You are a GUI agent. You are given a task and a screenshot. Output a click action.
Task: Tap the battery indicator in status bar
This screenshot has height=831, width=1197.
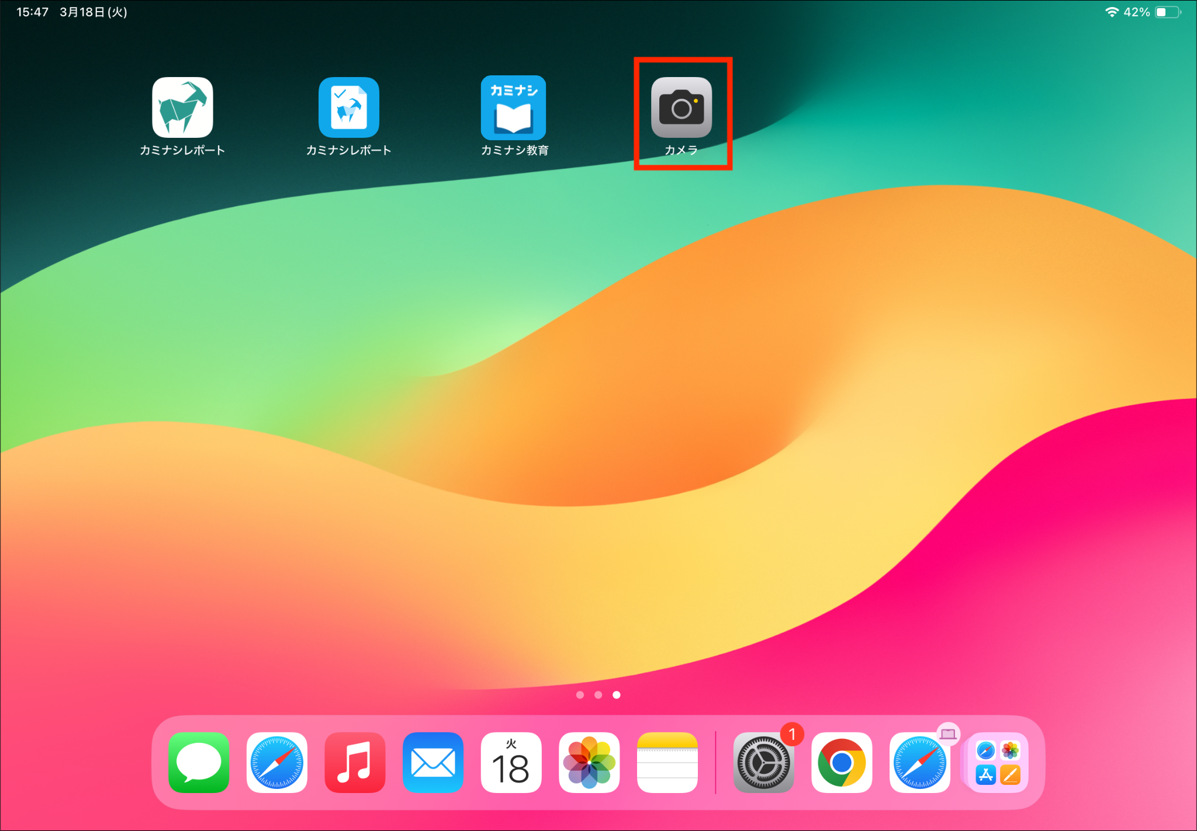coord(1167,12)
